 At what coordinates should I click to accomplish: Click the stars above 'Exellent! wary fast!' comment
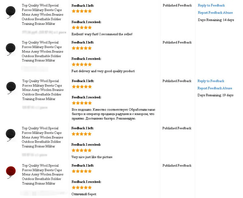pos(82,28)
